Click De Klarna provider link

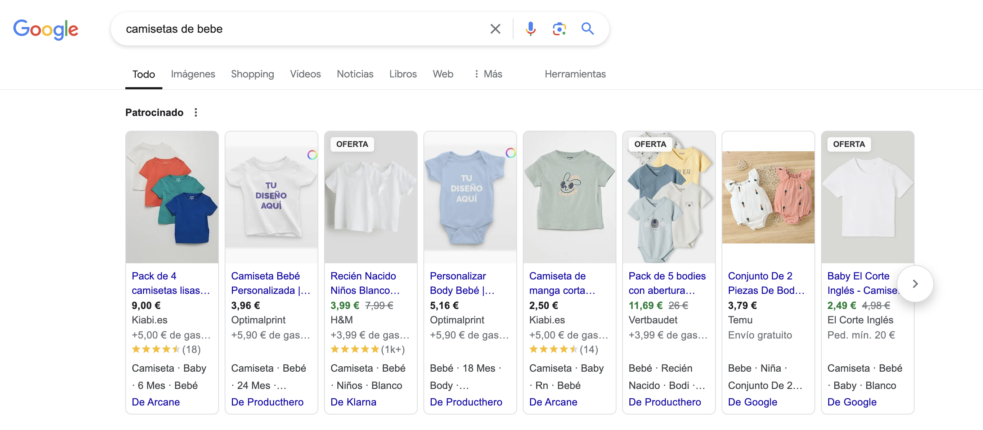[353, 402]
